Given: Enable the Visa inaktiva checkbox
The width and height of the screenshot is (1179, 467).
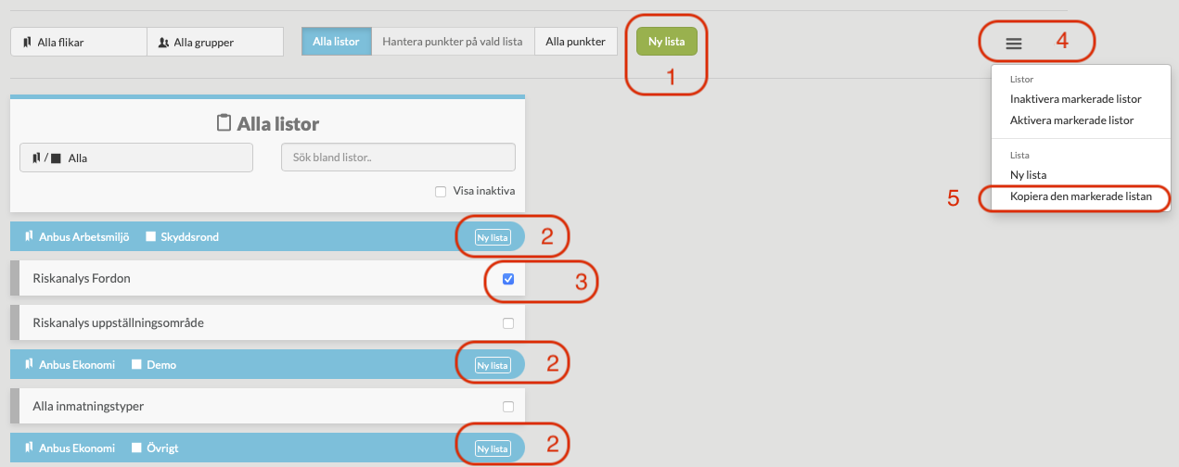Looking at the screenshot, I should click(x=441, y=192).
